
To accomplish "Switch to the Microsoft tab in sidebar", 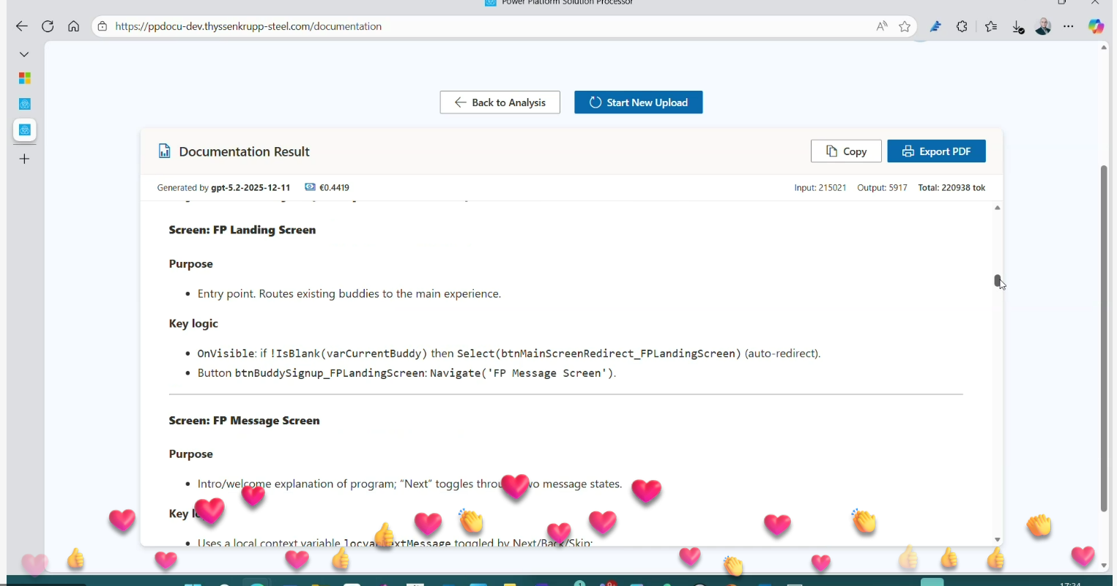I will coord(25,78).
